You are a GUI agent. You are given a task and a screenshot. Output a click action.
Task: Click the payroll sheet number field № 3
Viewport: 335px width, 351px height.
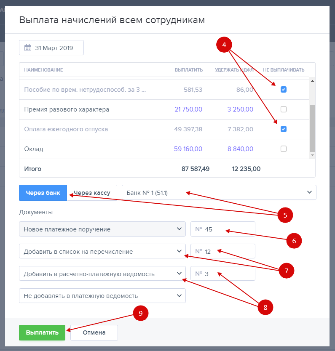(223, 274)
